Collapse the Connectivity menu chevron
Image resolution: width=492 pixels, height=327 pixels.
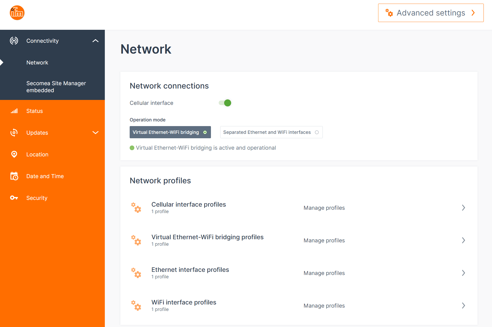[x=96, y=41]
